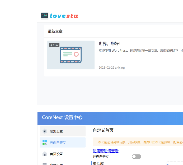Enable the 开启自定义 toggle switch
The image size is (183, 165).
point(137,157)
